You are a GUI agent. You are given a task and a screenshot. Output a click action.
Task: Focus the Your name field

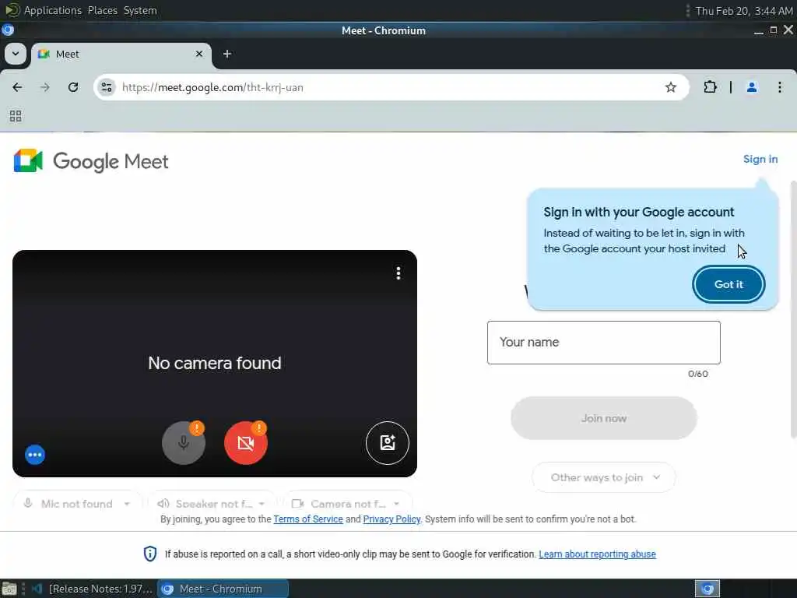coord(604,343)
